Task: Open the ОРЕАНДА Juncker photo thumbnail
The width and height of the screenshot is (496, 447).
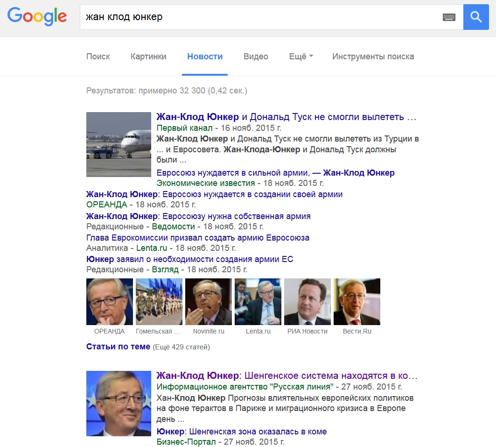Action: click(x=110, y=302)
